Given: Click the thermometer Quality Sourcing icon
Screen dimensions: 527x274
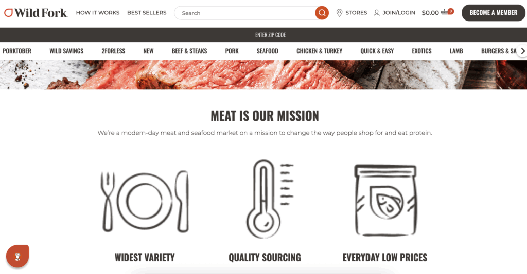Looking at the screenshot, I should pyautogui.click(x=270, y=198).
